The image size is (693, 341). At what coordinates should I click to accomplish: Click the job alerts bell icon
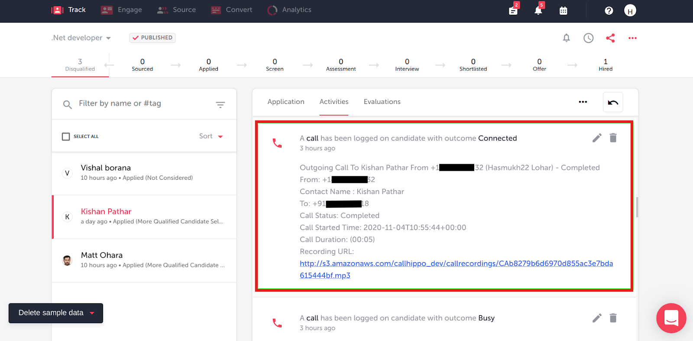[x=566, y=38]
